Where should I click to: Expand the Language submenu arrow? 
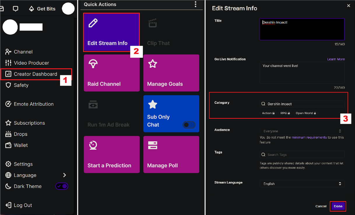[64, 175]
